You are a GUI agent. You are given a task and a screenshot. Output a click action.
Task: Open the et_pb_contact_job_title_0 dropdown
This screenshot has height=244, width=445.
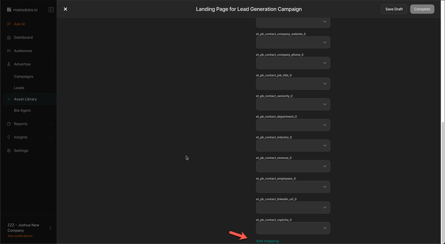tap(293, 84)
